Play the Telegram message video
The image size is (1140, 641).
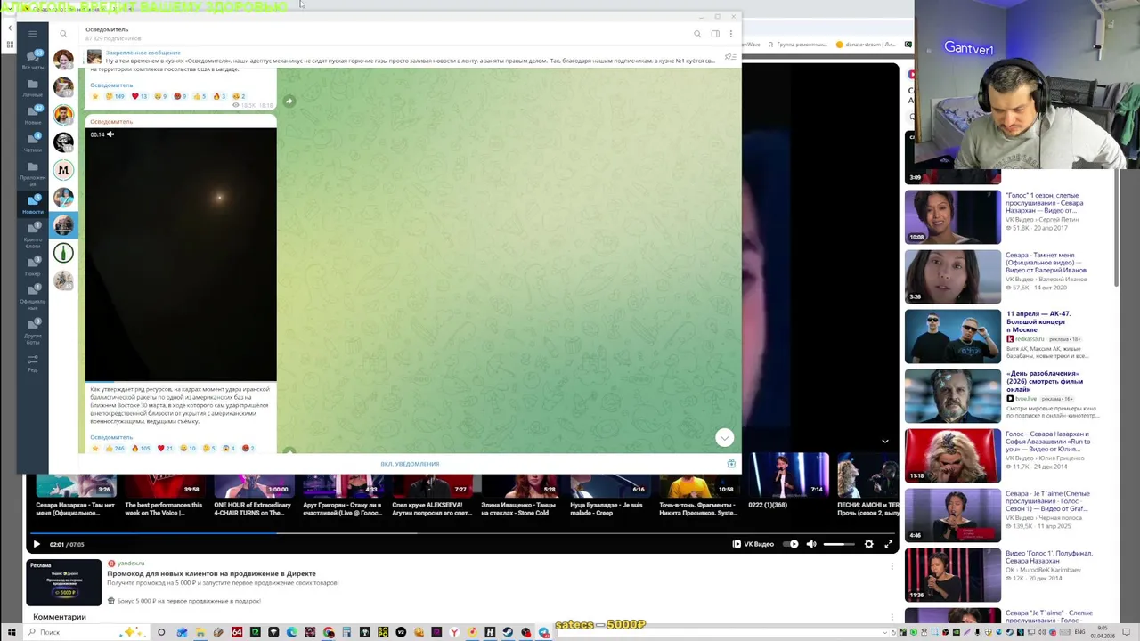[x=181, y=255]
